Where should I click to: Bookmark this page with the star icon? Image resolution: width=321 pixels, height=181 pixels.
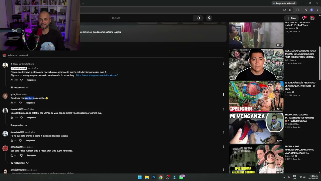pos(290,10)
